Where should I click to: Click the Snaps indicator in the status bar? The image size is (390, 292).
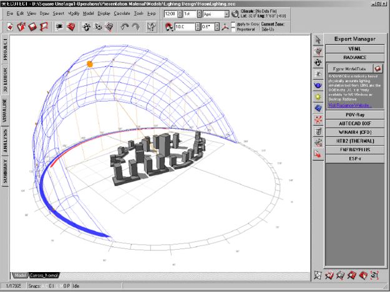click(49, 286)
